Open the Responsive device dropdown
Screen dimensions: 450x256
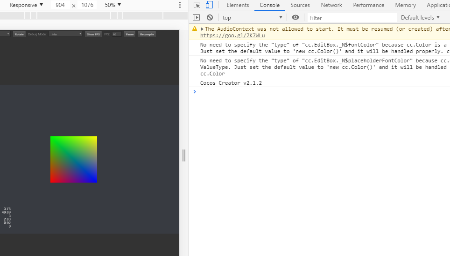26,5
